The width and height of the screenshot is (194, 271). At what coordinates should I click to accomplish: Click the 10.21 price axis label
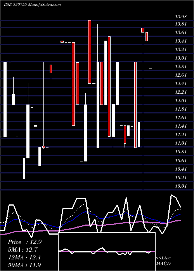[x=181, y=178]
